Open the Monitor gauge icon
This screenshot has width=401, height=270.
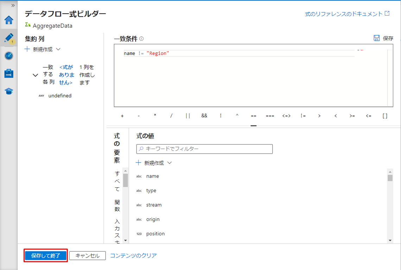[x=9, y=56]
